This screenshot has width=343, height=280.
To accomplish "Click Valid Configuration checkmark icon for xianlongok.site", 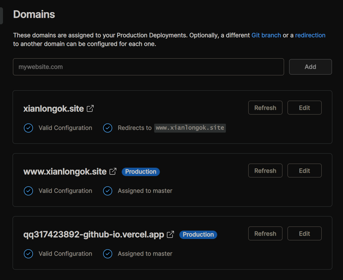I will click(28, 128).
